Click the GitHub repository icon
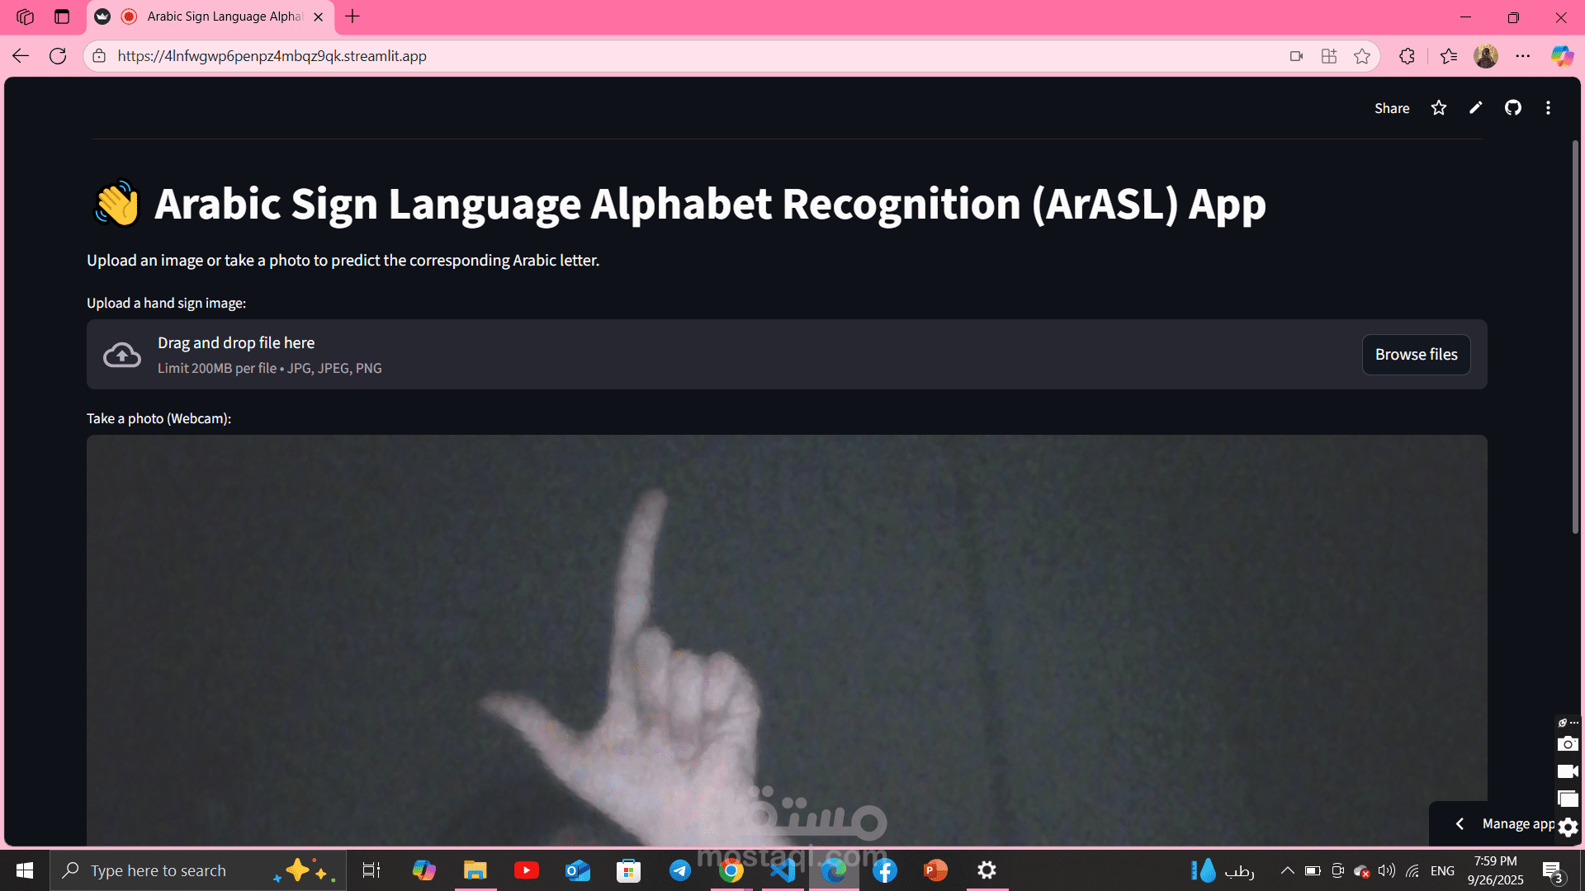 pyautogui.click(x=1512, y=108)
